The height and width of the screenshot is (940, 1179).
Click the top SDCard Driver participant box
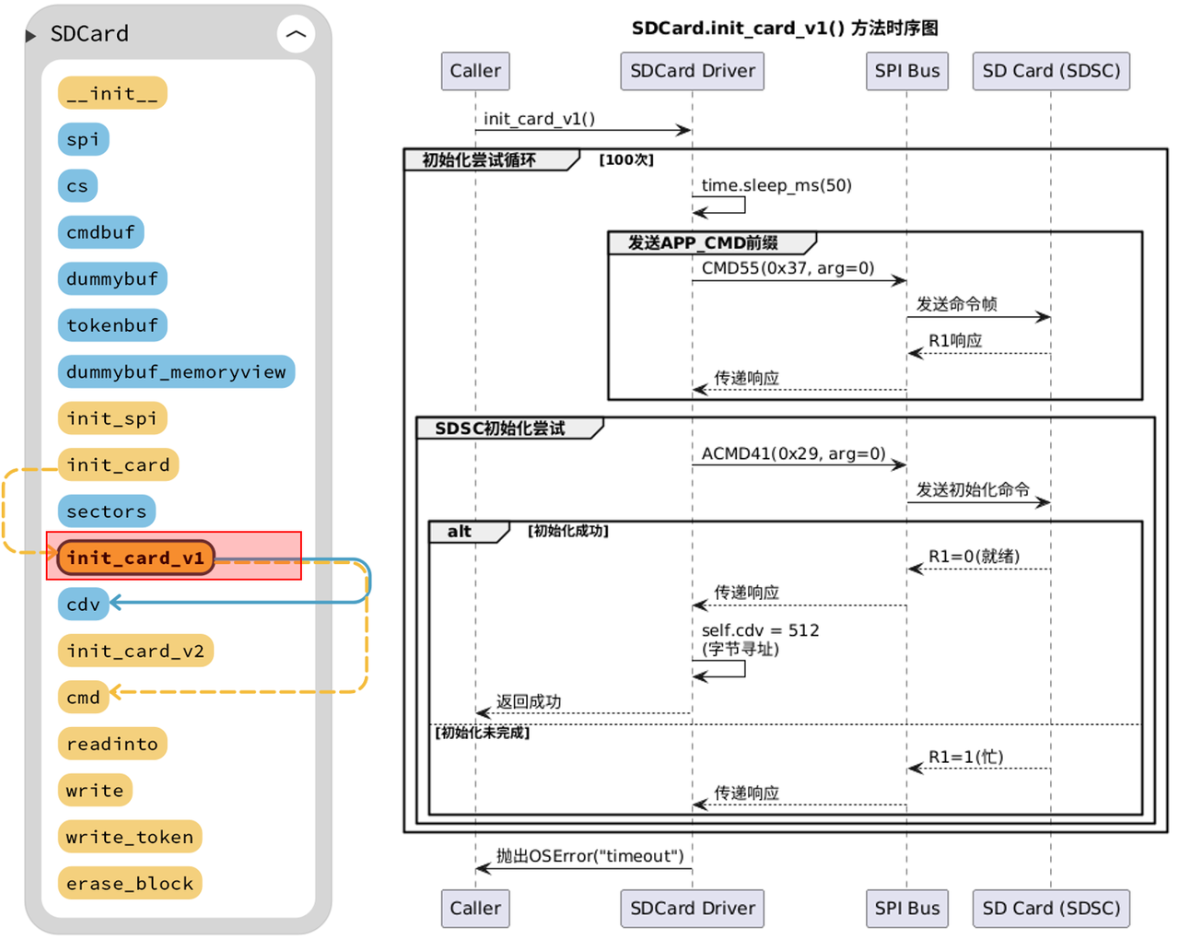(x=693, y=71)
